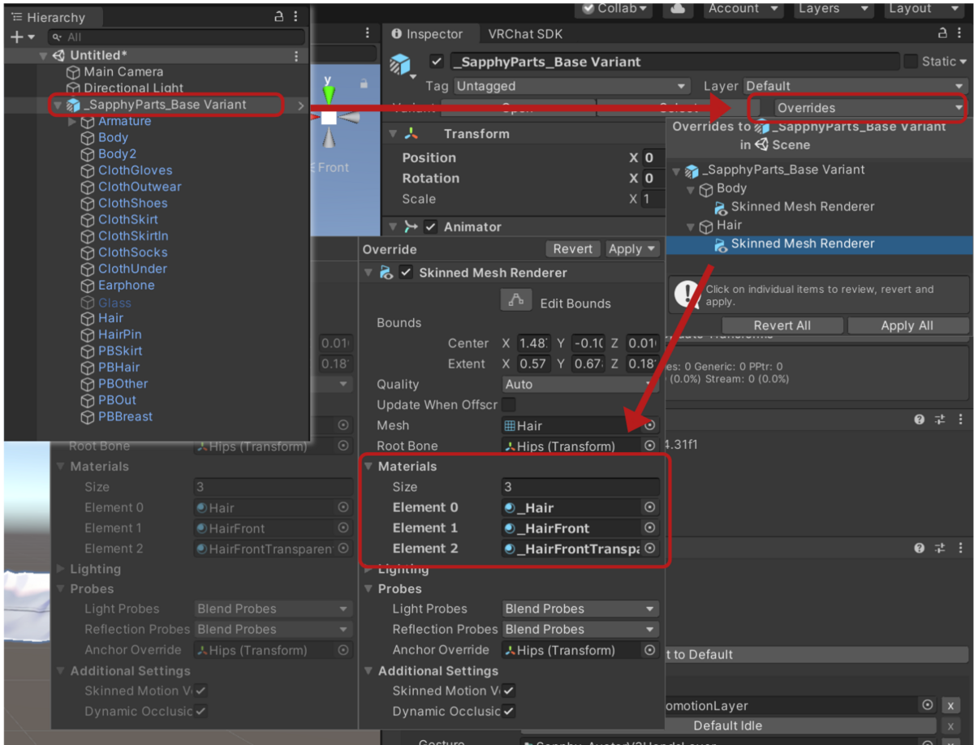Screen dimensions: 974x745
Task: Collapse the Additional Settings foldout in Override panel
Action: (368, 671)
